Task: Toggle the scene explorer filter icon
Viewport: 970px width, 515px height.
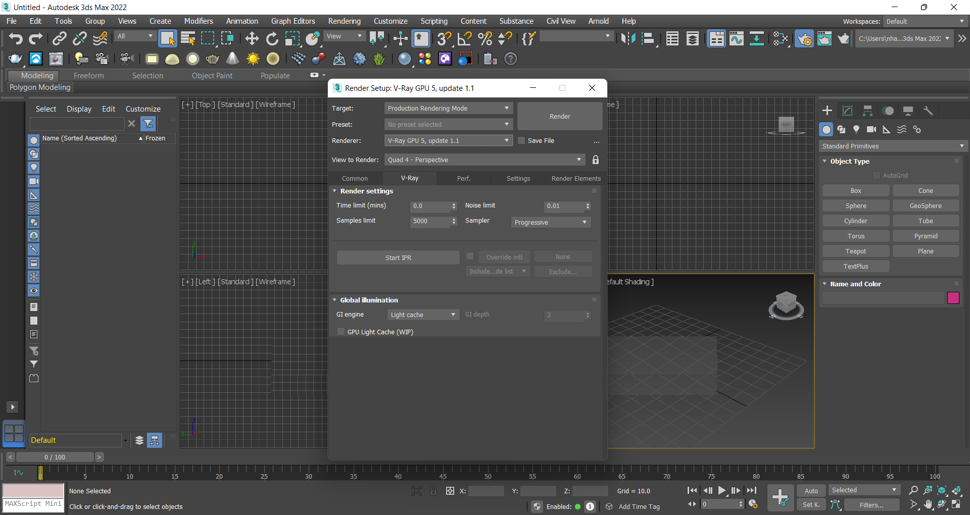Action: [x=148, y=124]
